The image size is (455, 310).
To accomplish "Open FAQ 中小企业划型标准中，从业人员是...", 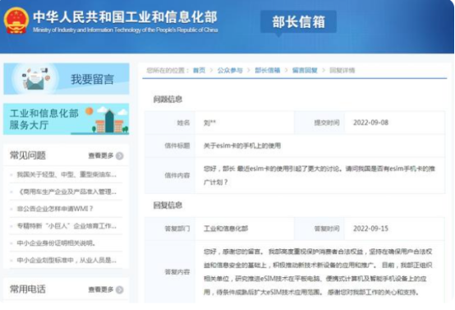I will click(x=67, y=260).
